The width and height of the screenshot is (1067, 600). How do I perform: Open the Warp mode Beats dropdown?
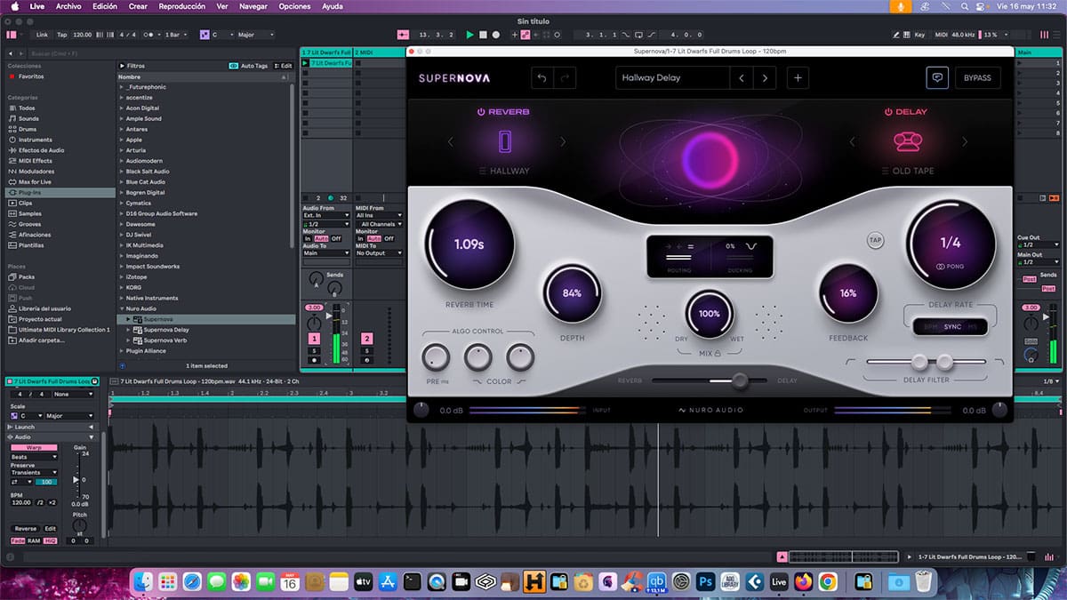(x=34, y=457)
